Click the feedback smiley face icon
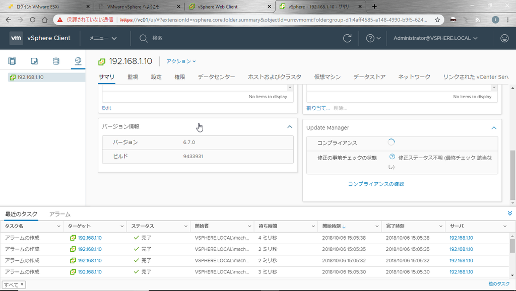516x291 pixels. [504, 38]
